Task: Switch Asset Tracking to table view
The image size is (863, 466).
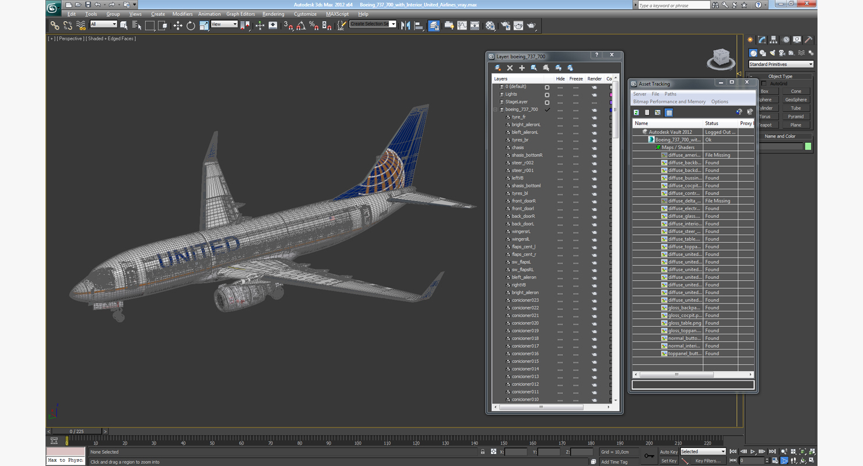Action: coord(669,112)
